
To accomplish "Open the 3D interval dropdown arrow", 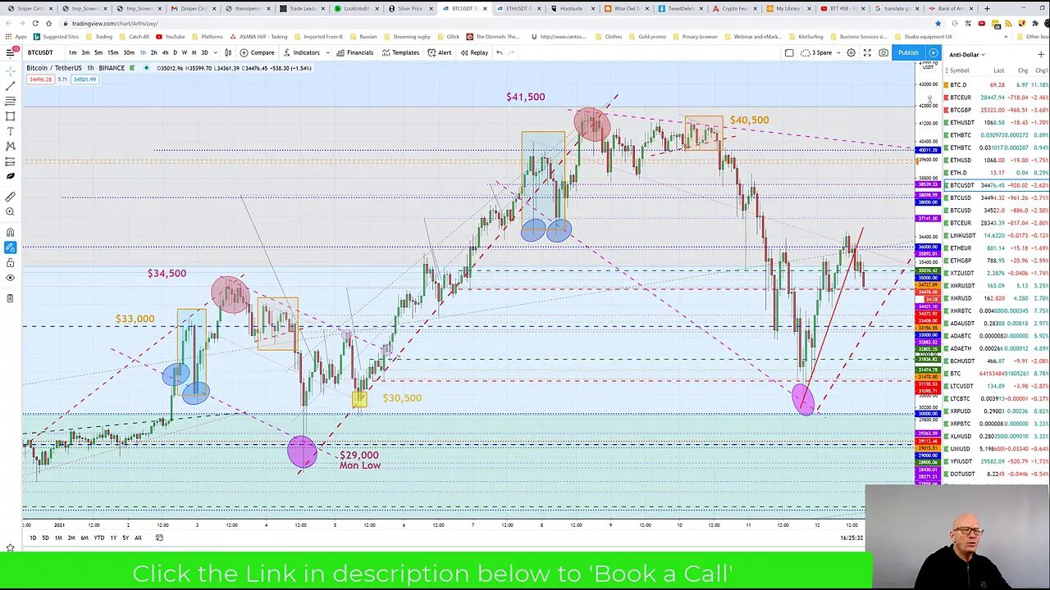I will click(x=215, y=52).
